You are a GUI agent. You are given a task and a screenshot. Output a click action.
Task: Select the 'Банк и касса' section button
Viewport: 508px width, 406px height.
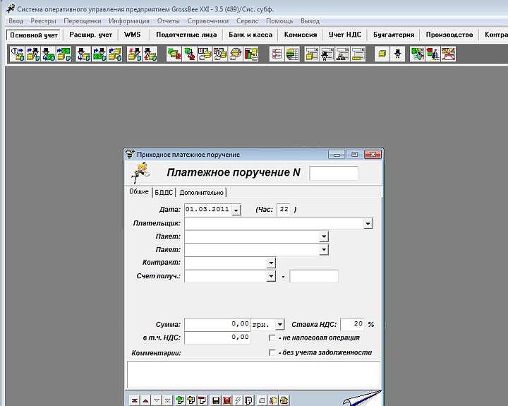(x=250, y=35)
